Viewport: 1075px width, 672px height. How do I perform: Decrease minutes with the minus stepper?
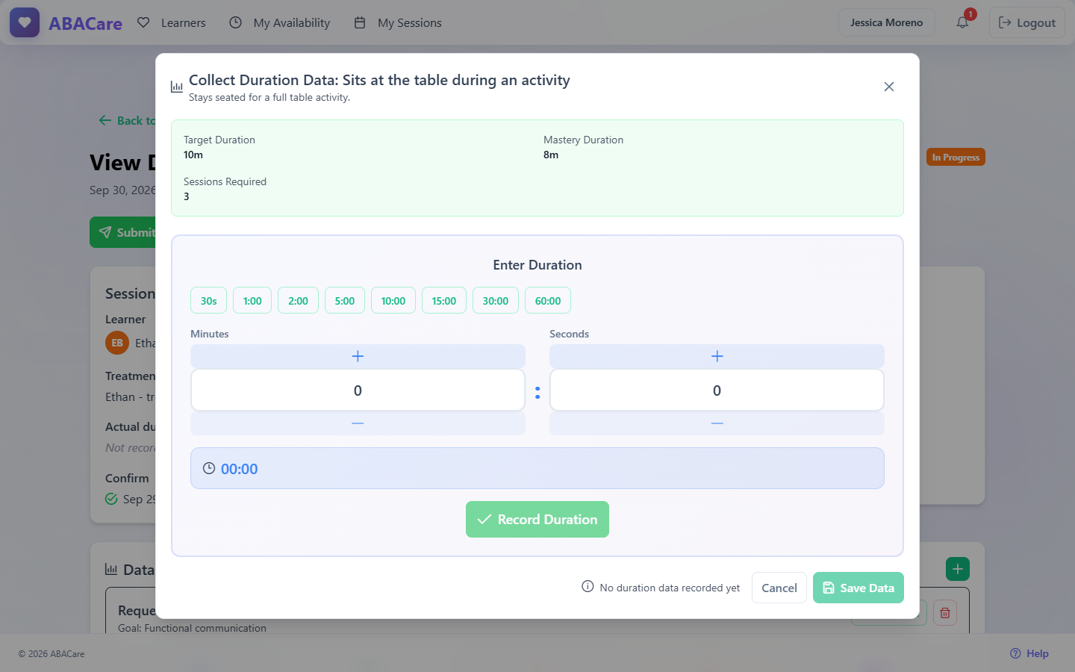pyautogui.click(x=358, y=423)
